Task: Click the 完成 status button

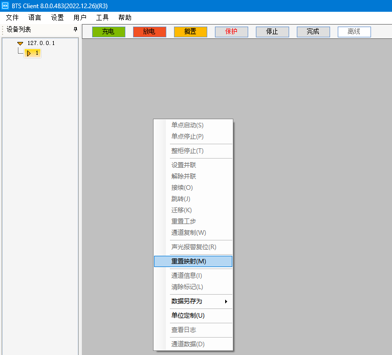Action: click(x=313, y=32)
